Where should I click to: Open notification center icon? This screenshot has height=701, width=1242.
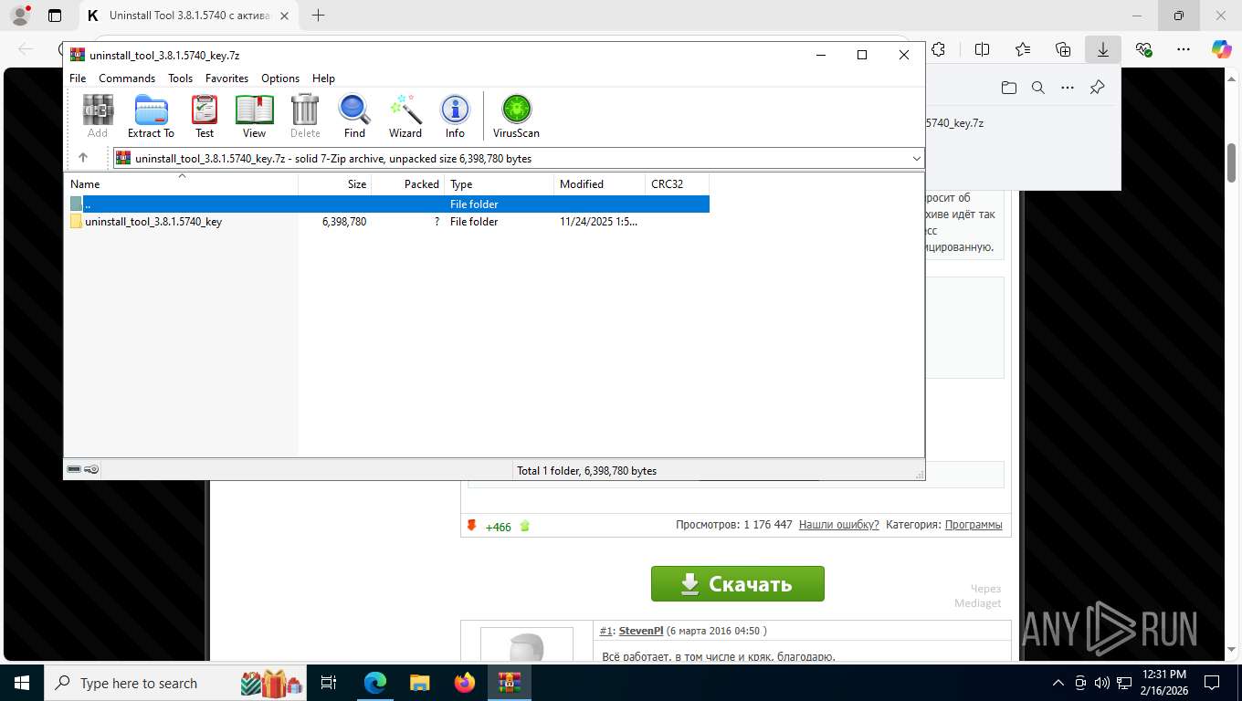click(1212, 683)
